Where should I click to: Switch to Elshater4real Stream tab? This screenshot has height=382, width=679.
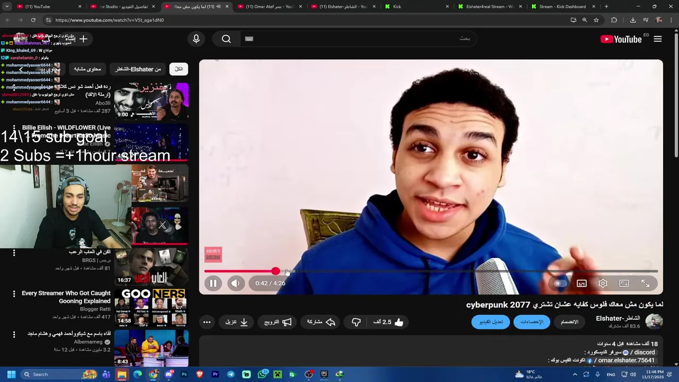(x=490, y=6)
